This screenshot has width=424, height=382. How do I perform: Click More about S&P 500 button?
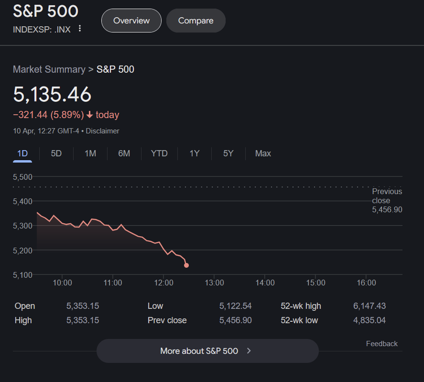click(x=207, y=351)
